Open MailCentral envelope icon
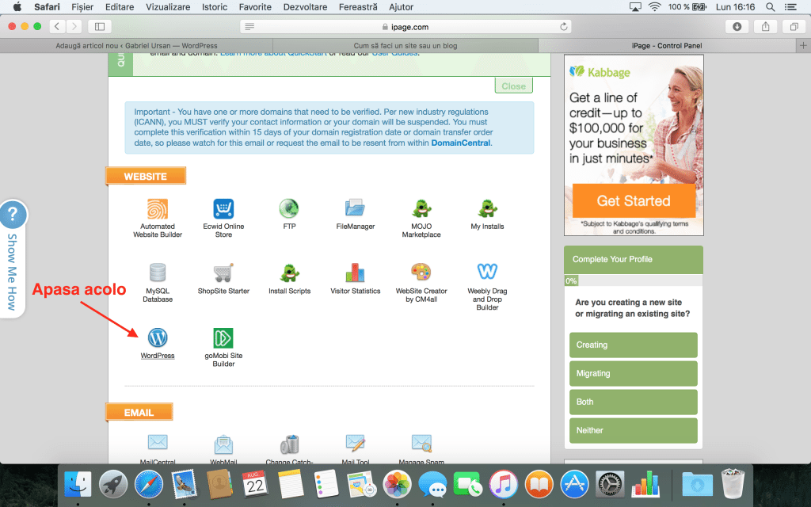This screenshot has height=507, width=811. pyautogui.click(x=158, y=443)
